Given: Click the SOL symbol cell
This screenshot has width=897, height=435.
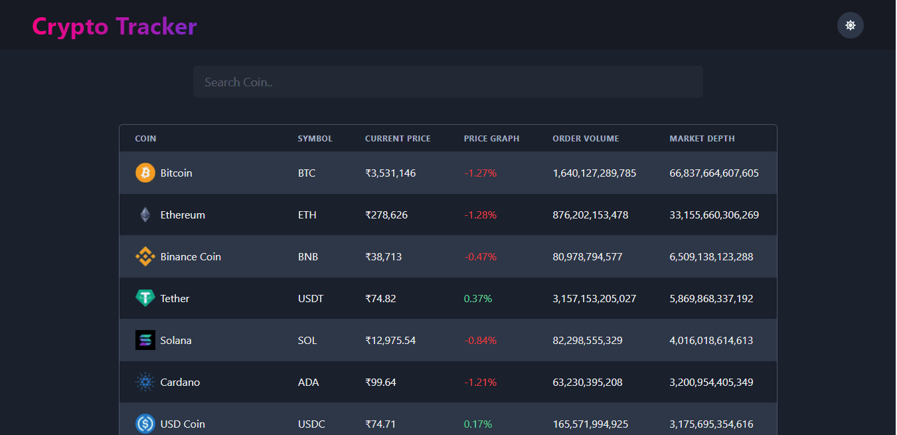Looking at the screenshot, I should [307, 340].
